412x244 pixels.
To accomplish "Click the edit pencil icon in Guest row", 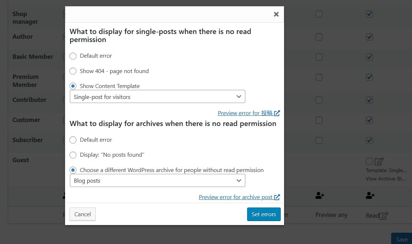I will coord(379,161).
